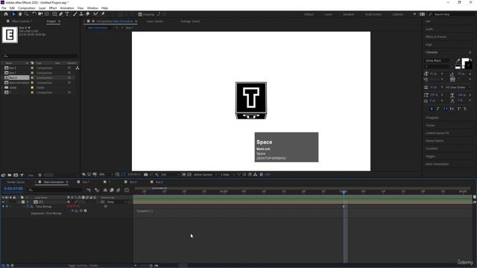Click the new folder icon in Project panel

click(x=10, y=175)
